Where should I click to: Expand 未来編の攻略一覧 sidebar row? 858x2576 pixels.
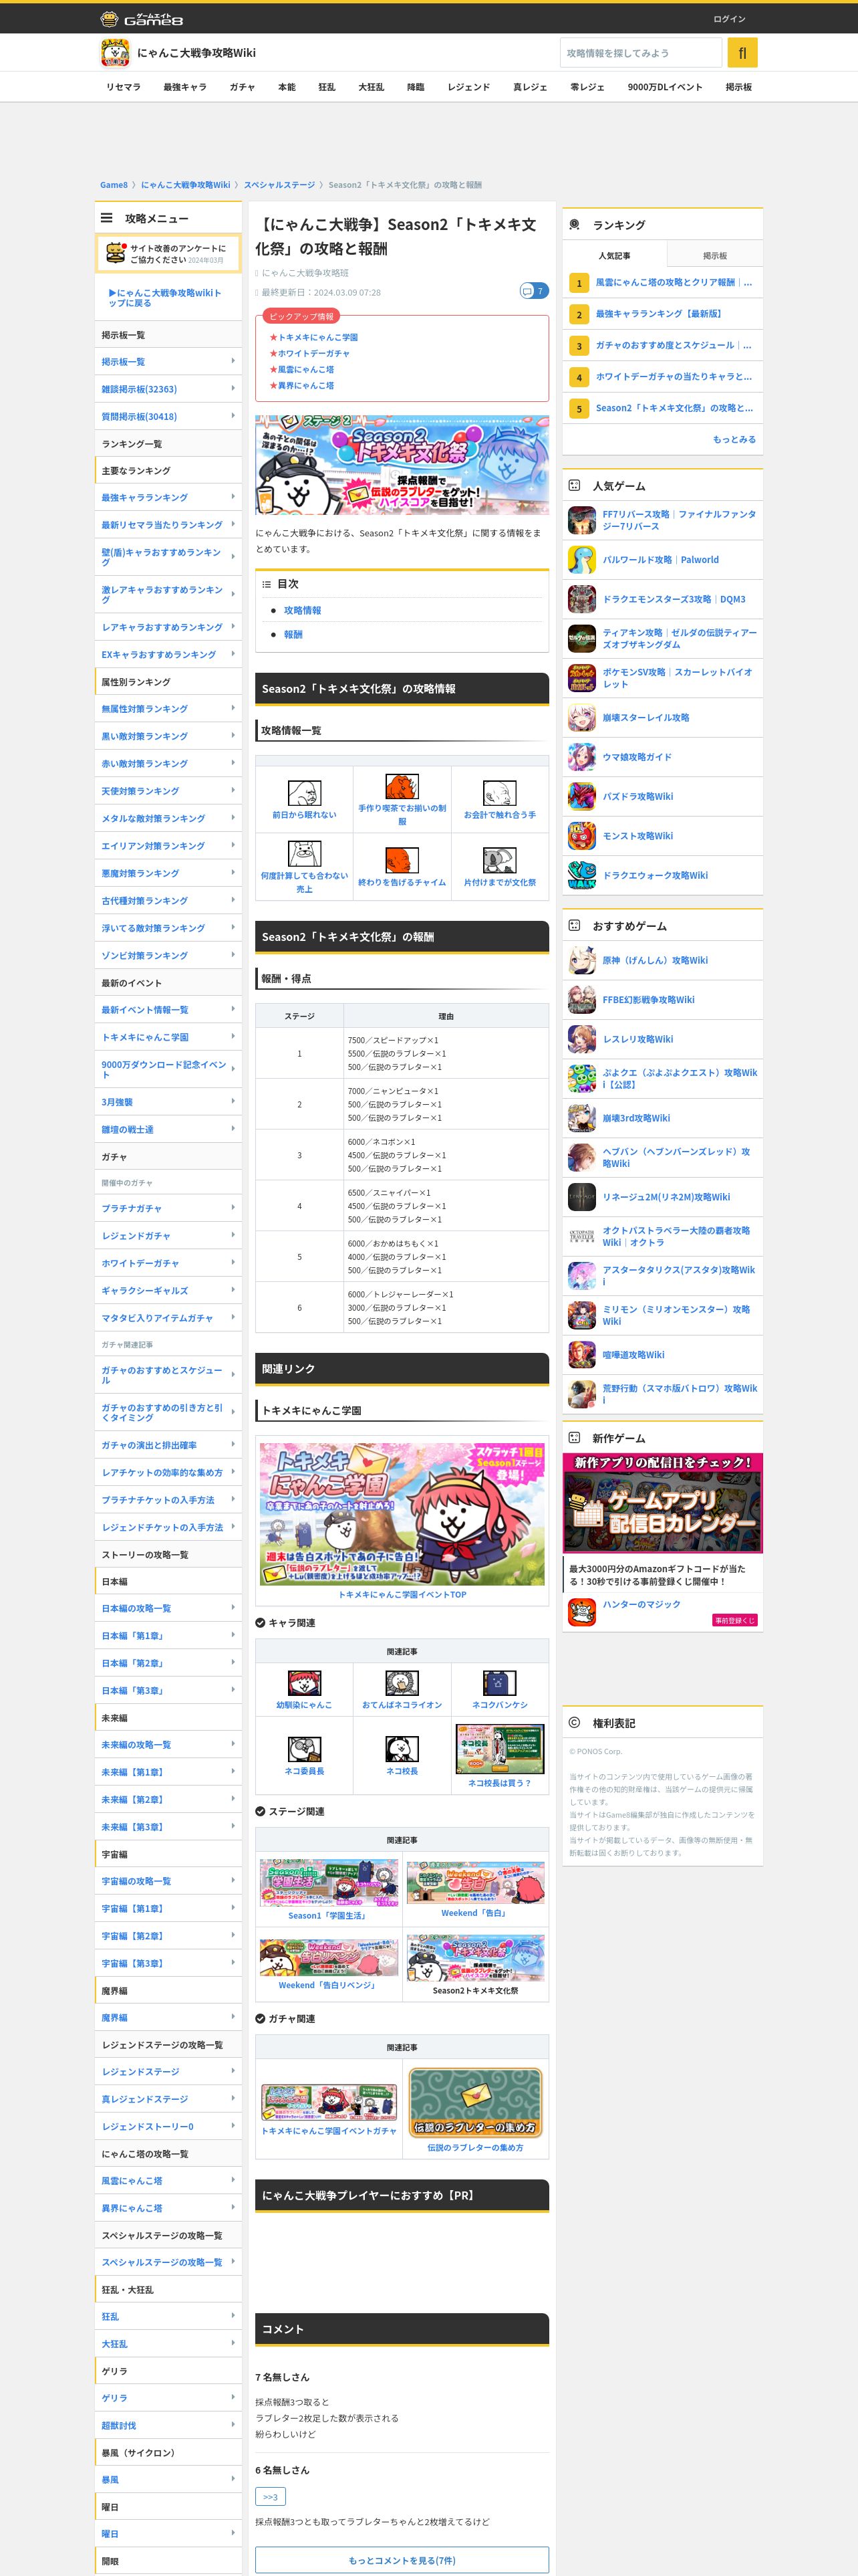point(168,1744)
